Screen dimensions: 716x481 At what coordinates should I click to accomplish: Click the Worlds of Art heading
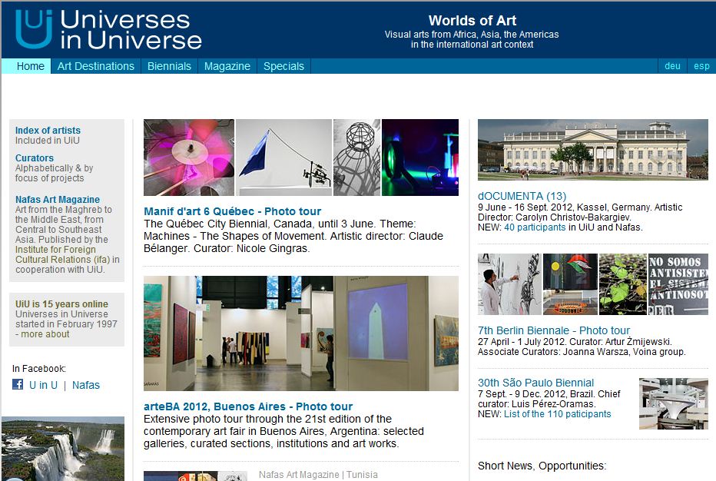coord(472,21)
